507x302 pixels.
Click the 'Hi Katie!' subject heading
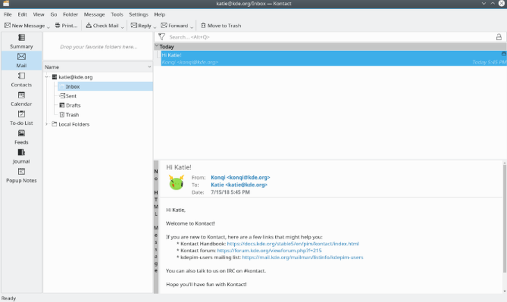click(178, 167)
